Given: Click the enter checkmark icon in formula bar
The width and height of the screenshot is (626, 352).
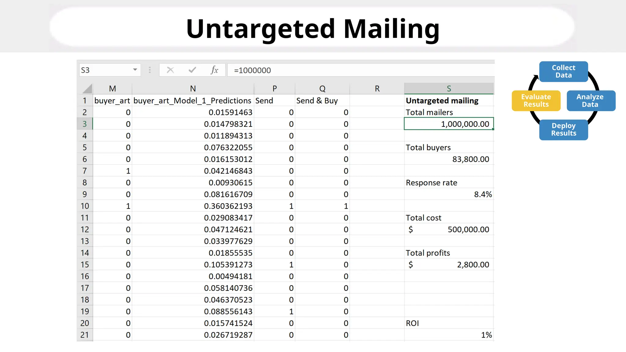Looking at the screenshot, I should (192, 70).
